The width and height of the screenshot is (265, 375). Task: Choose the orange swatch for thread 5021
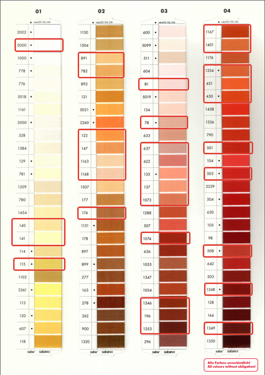110,110
